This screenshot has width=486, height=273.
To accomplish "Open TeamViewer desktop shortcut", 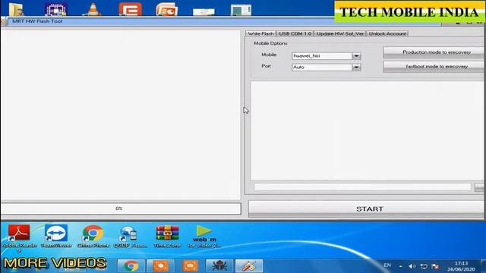I will pyautogui.click(x=56, y=237).
